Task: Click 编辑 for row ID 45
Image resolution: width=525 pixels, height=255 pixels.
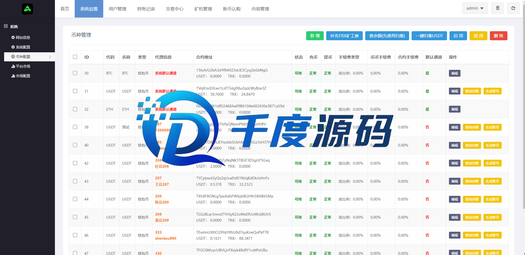Action: click(x=455, y=217)
